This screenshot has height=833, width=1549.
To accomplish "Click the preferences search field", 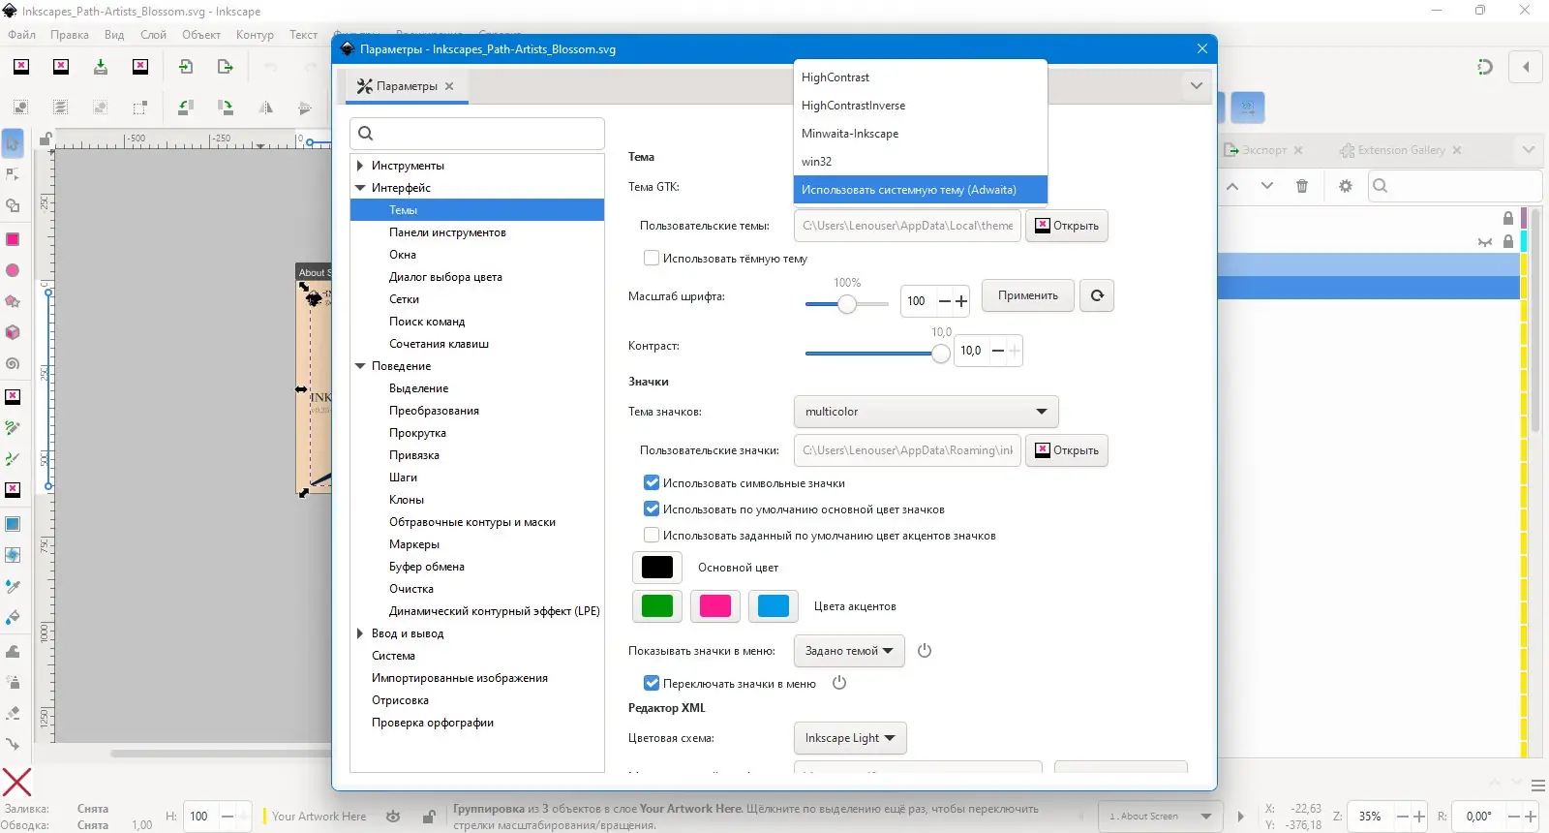I will pyautogui.click(x=477, y=134).
